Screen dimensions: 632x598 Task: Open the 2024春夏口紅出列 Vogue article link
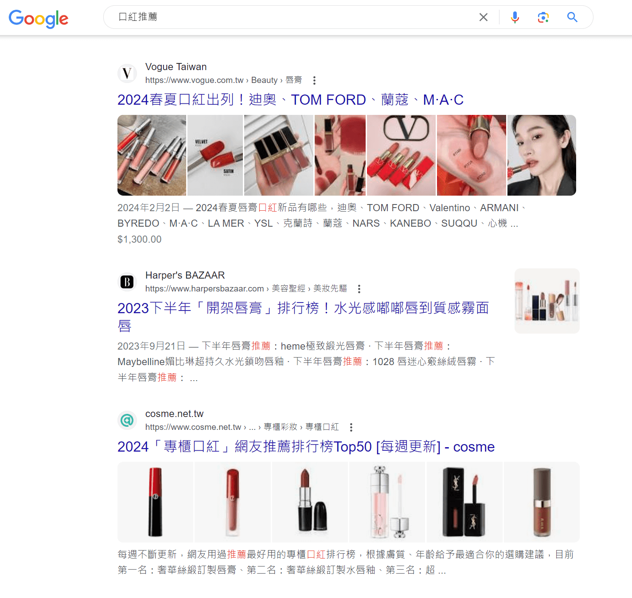click(290, 100)
